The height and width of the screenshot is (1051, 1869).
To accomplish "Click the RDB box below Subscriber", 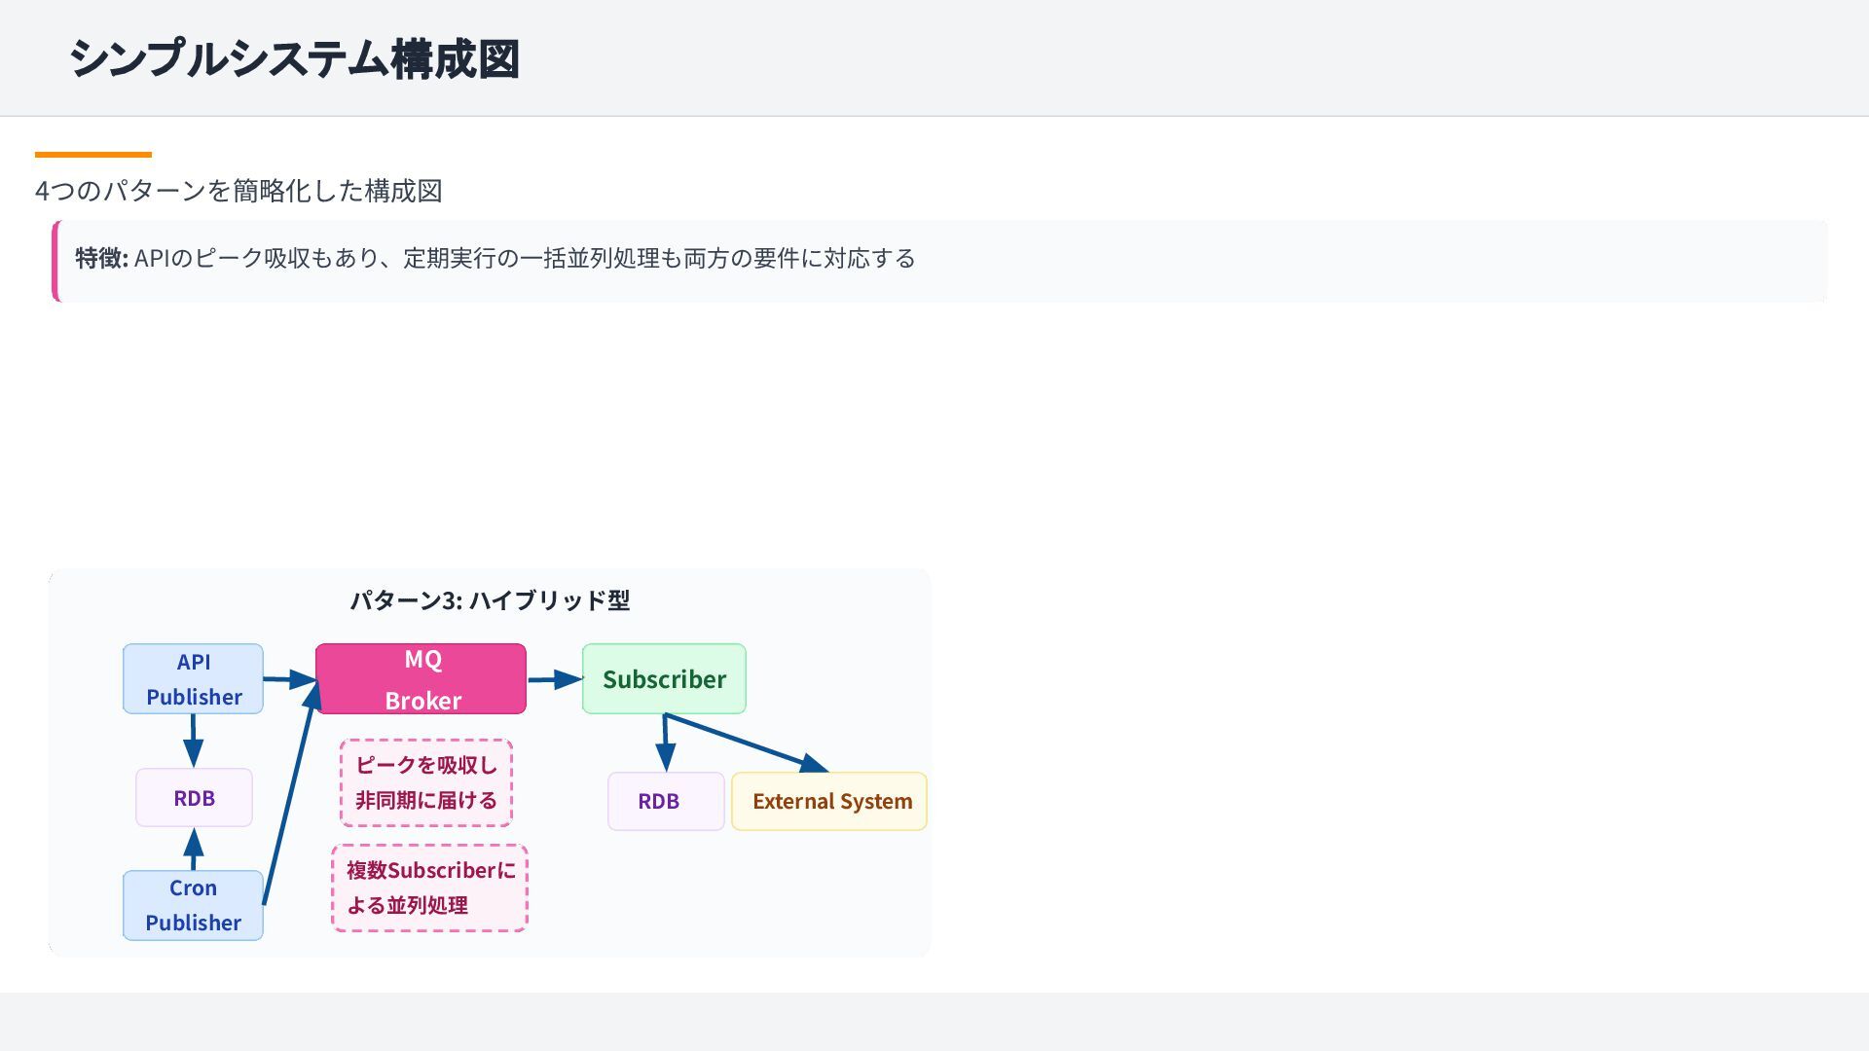I will pos(666,801).
